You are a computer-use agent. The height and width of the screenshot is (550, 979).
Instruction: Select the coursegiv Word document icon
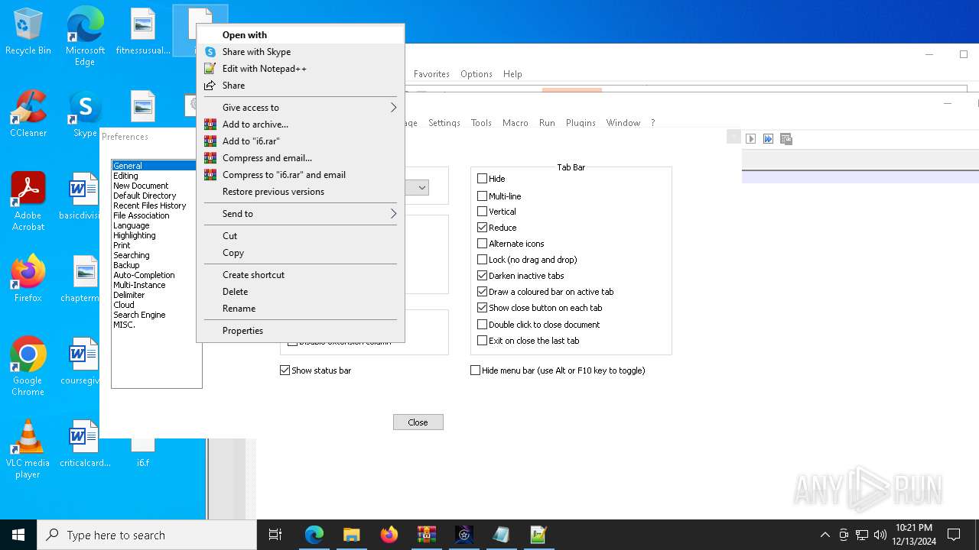(x=83, y=361)
